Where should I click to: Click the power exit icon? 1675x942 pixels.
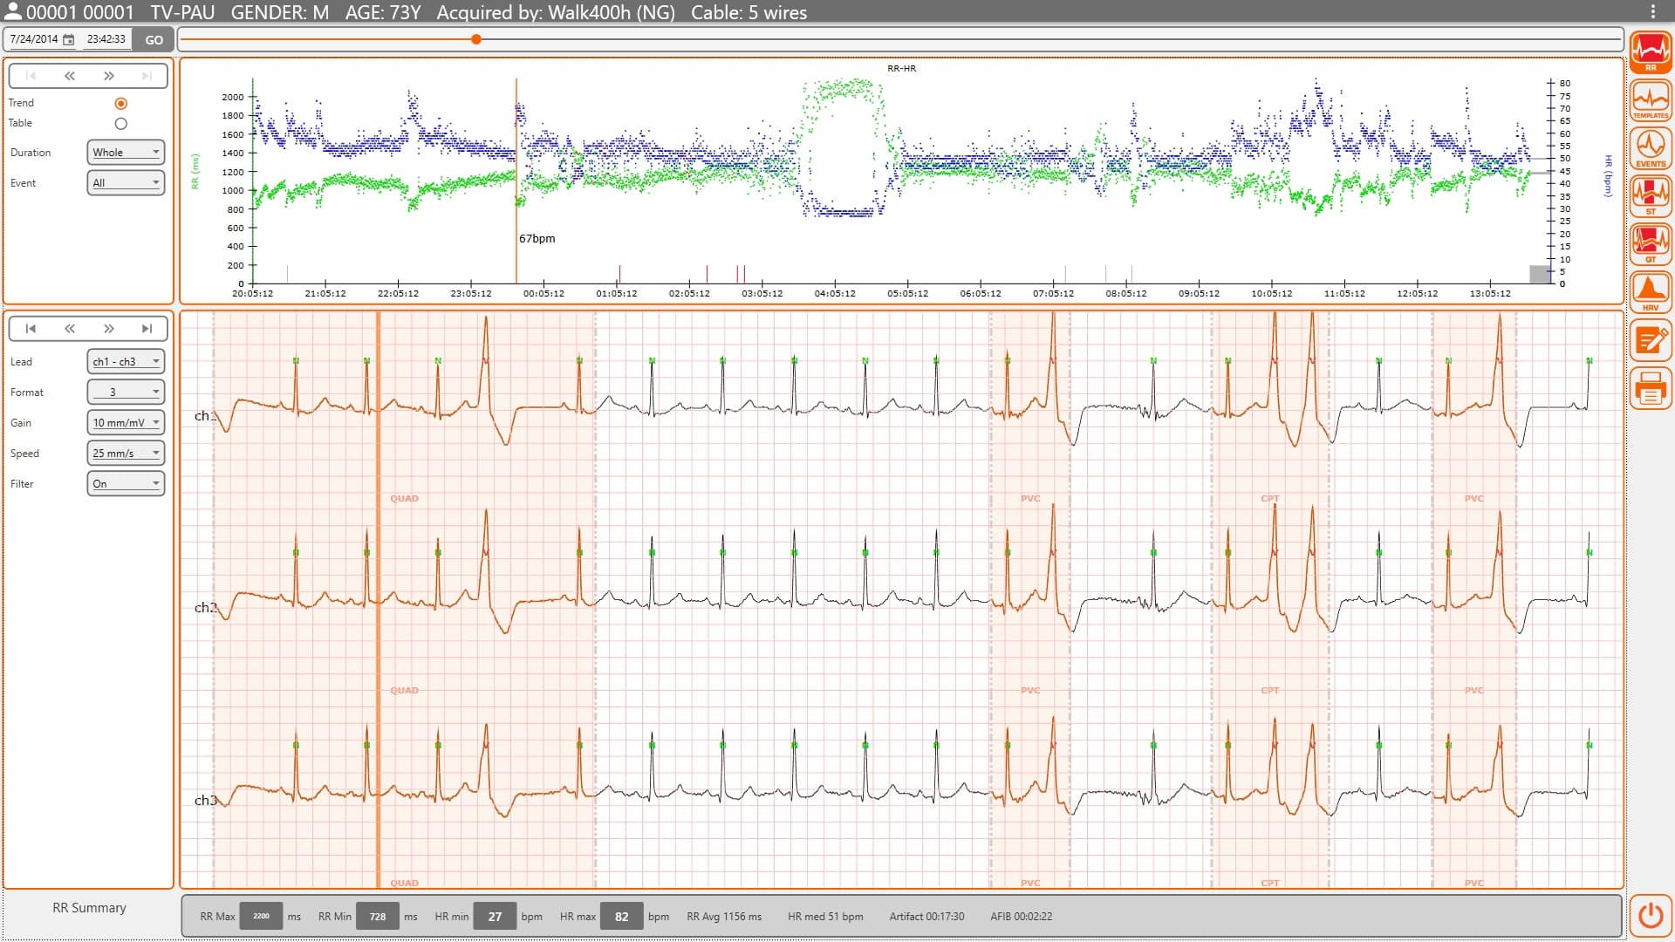click(x=1650, y=915)
